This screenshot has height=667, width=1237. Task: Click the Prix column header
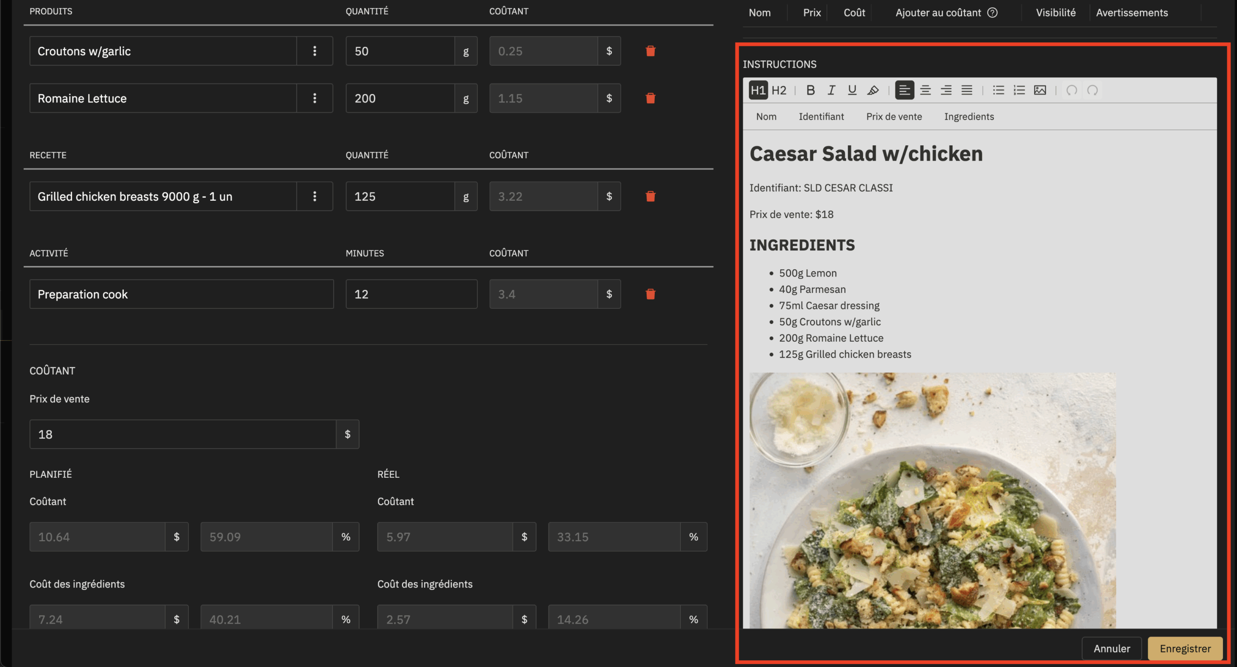point(812,13)
